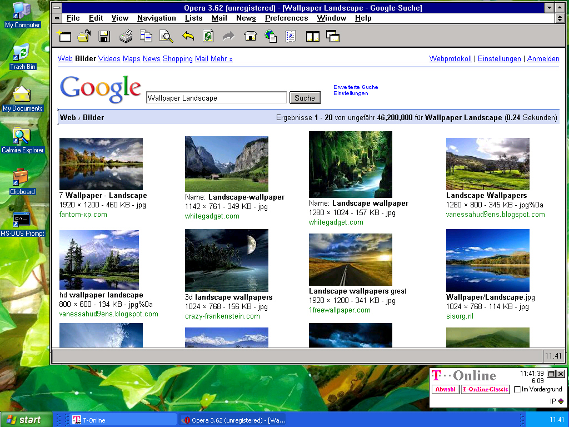Click the 1freewallpaper.com source link

340,310
